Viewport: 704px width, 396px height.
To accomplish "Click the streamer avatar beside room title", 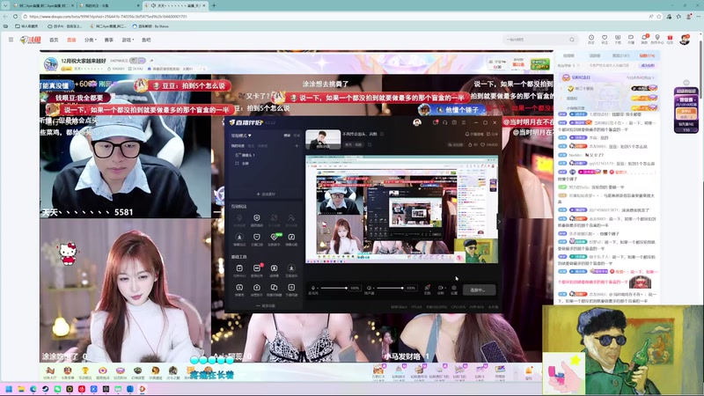I will [51, 63].
